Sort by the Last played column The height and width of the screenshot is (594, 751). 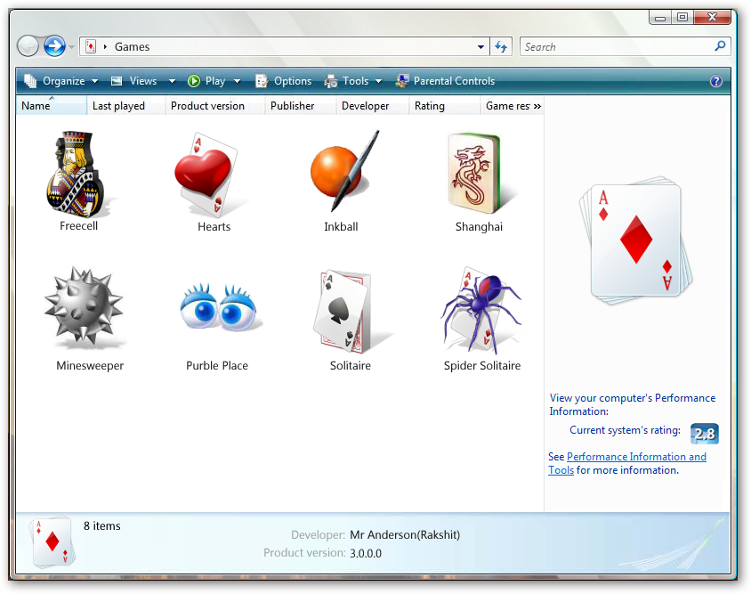click(x=126, y=105)
